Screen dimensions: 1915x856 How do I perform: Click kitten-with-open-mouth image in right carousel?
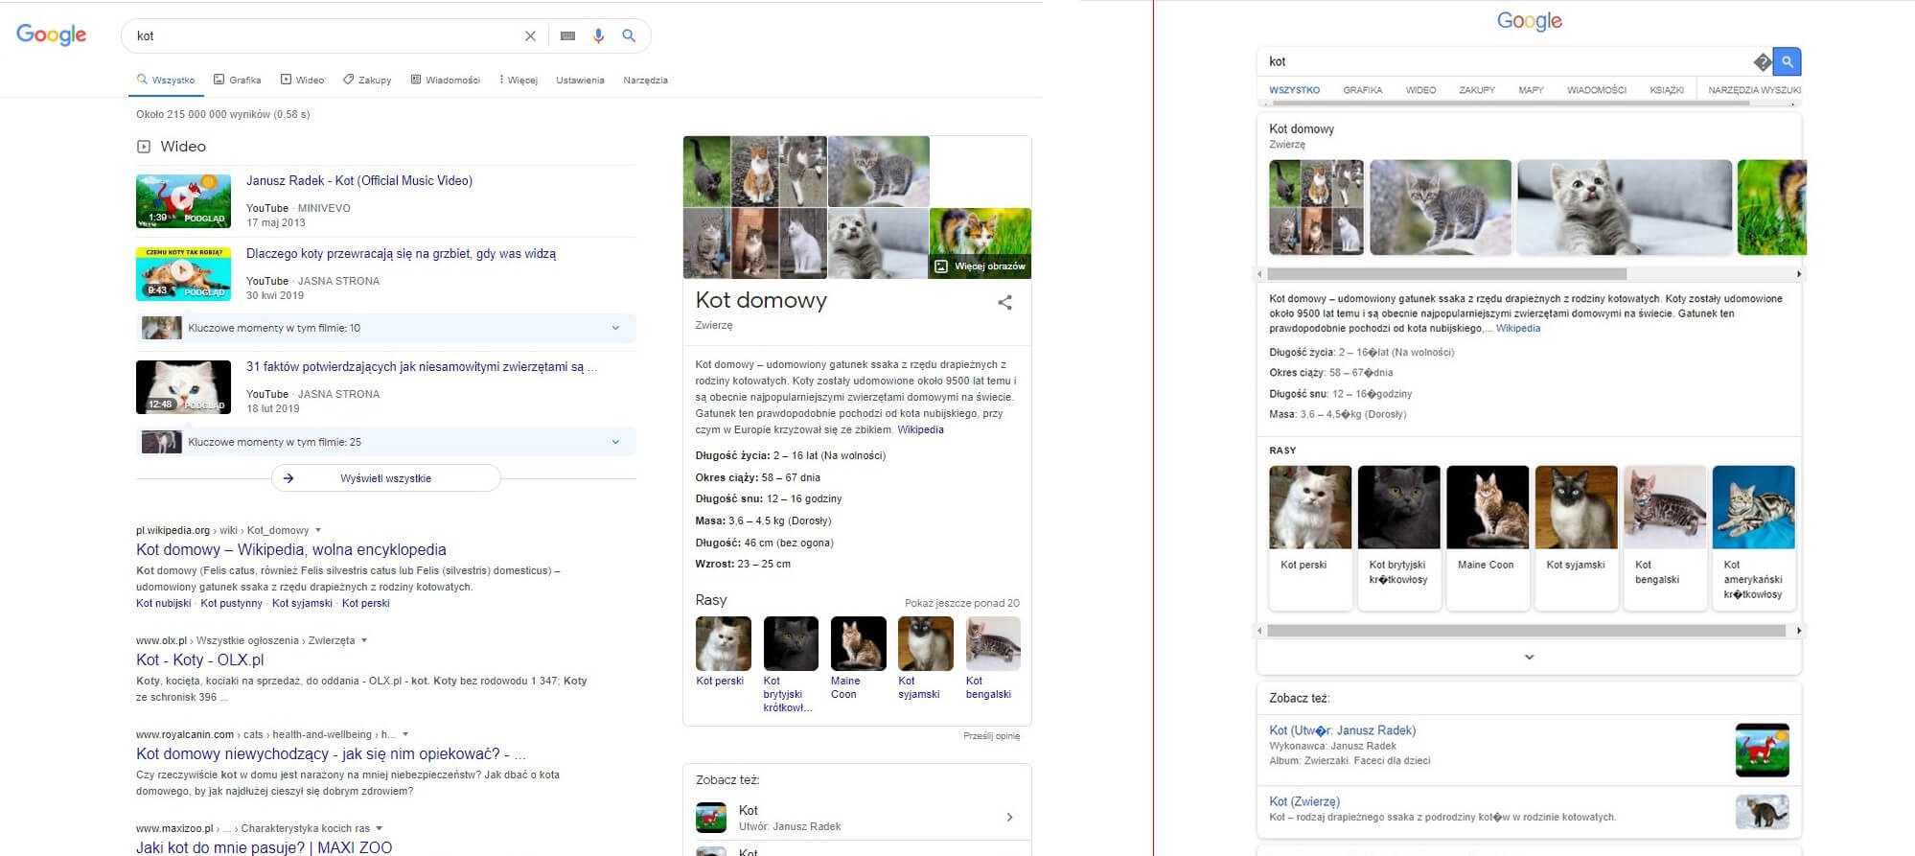click(1625, 207)
